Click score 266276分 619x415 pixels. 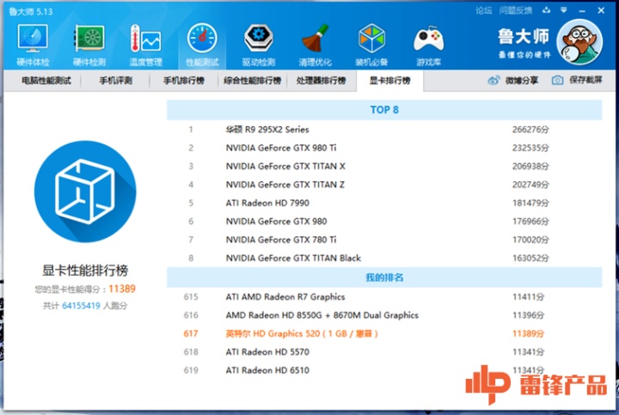click(530, 130)
